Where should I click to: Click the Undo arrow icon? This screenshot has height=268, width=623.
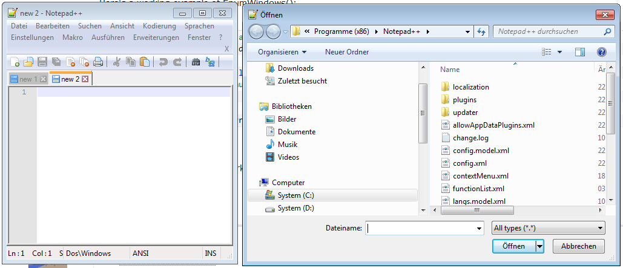click(x=163, y=62)
